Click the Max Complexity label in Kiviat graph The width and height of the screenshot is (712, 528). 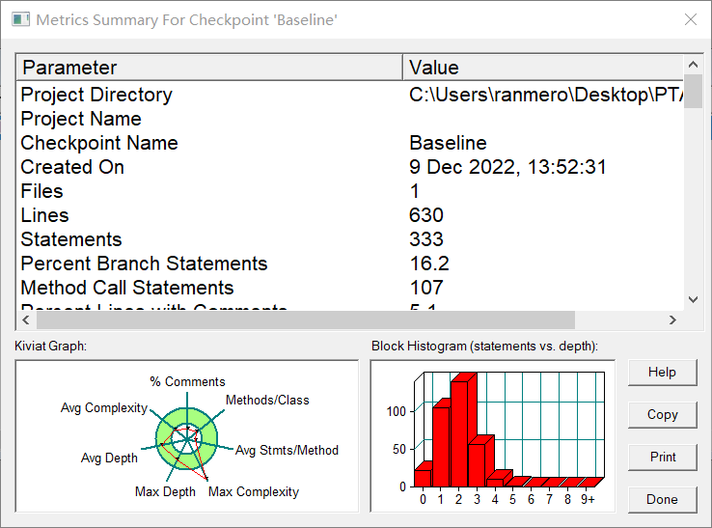254,491
